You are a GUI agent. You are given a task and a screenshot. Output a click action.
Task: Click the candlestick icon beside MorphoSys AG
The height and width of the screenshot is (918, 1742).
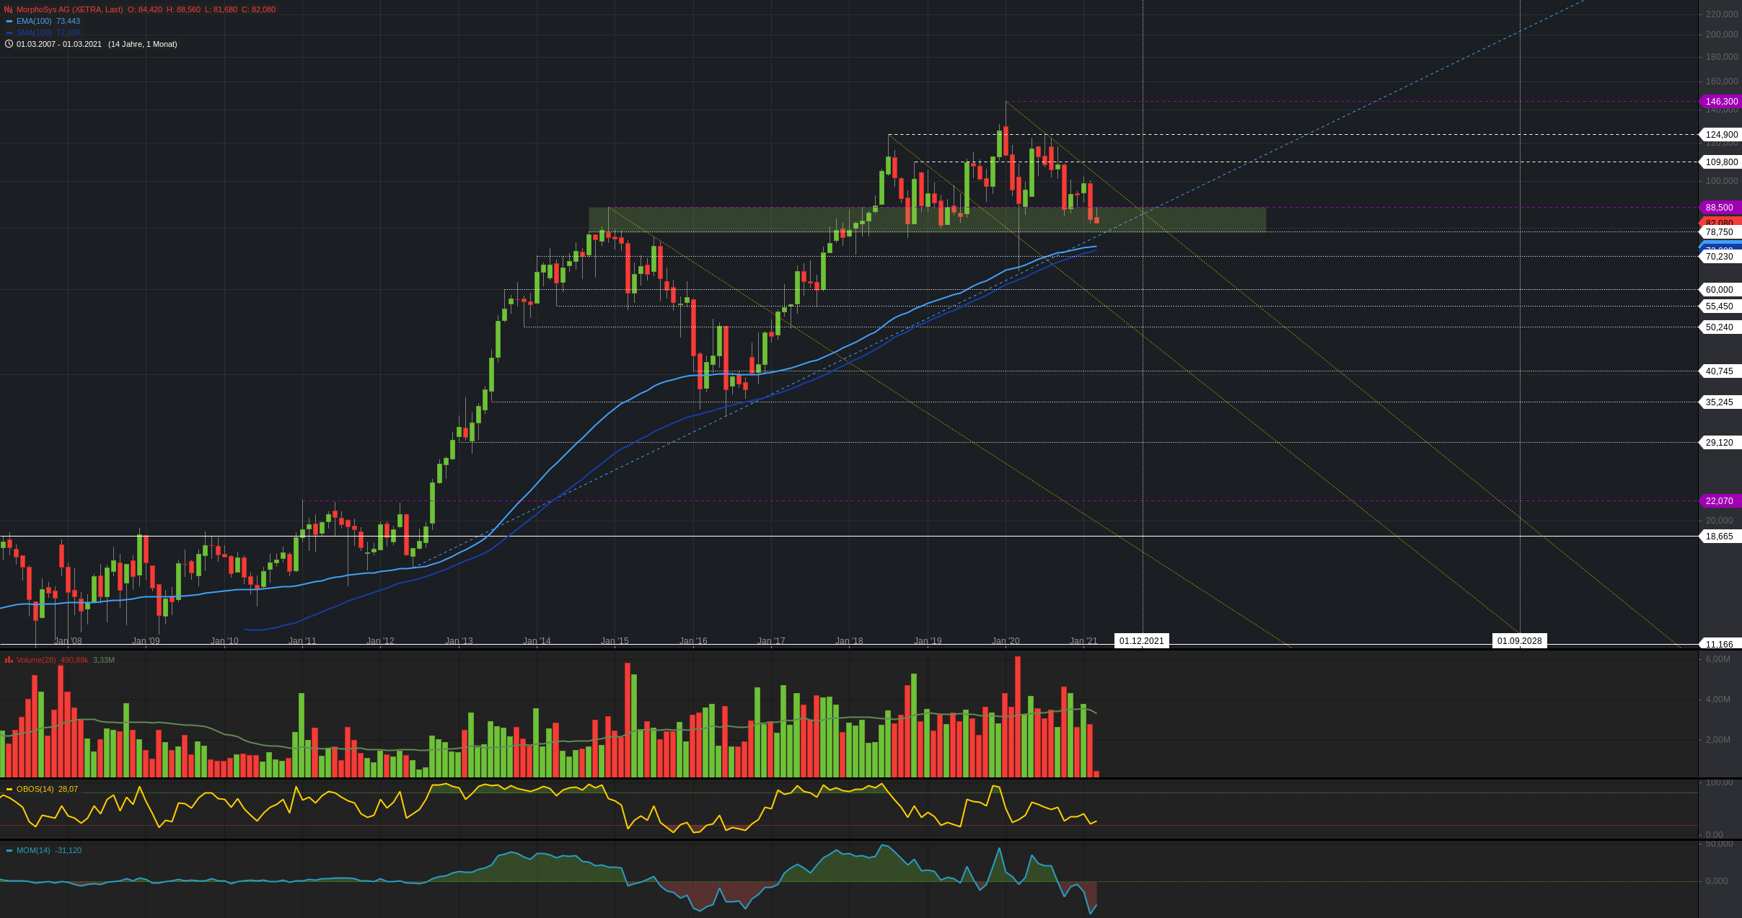pyautogui.click(x=9, y=9)
